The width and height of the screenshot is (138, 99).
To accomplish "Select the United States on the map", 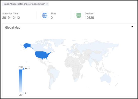I will 42,55.
